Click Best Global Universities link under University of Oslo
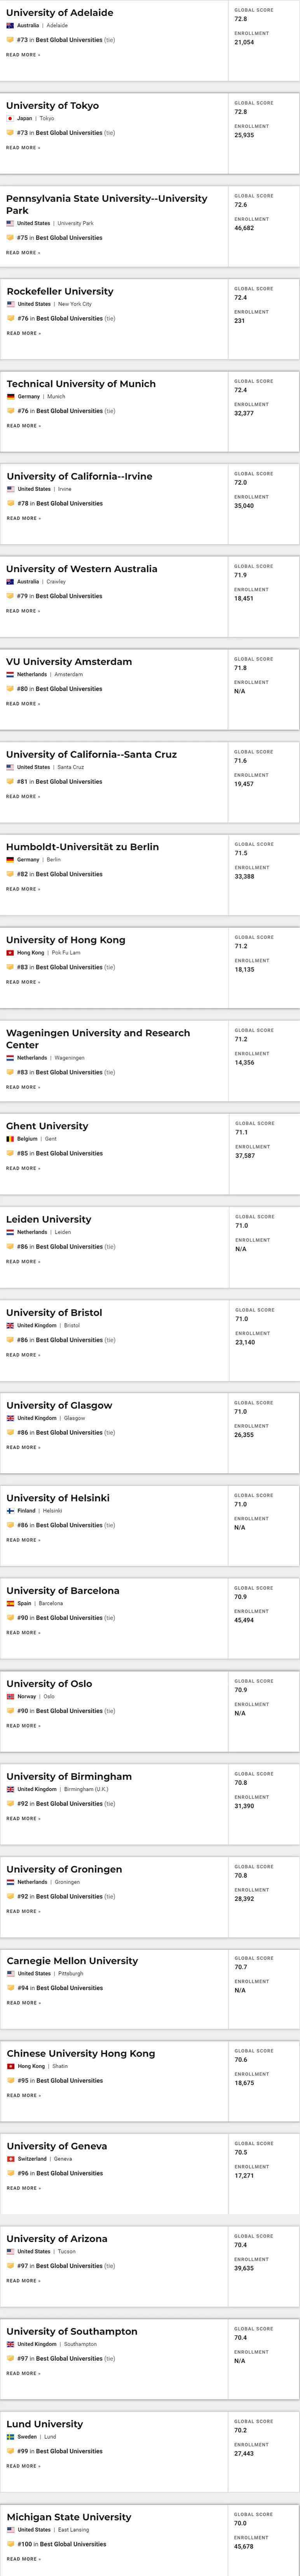The height and width of the screenshot is (2576, 300). tap(69, 1710)
